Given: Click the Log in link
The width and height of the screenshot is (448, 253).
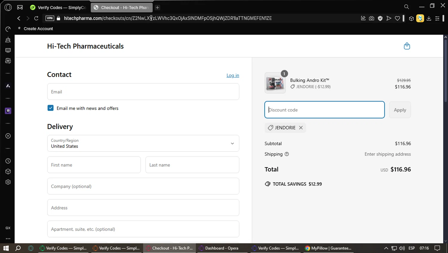Looking at the screenshot, I should click(x=233, y=75).
